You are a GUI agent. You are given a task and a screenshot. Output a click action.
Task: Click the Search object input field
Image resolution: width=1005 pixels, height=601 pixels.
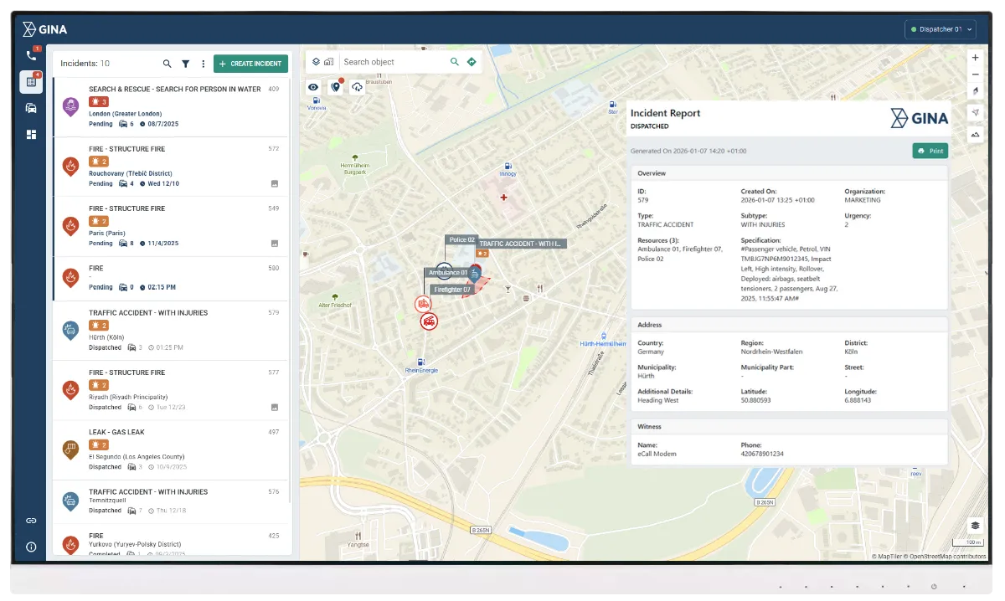coord(394,62)
